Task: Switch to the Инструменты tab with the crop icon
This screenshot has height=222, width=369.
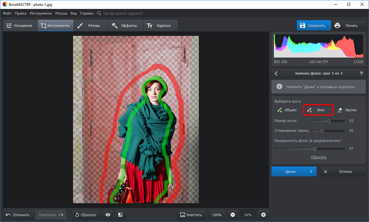Action: pos(56,25)
